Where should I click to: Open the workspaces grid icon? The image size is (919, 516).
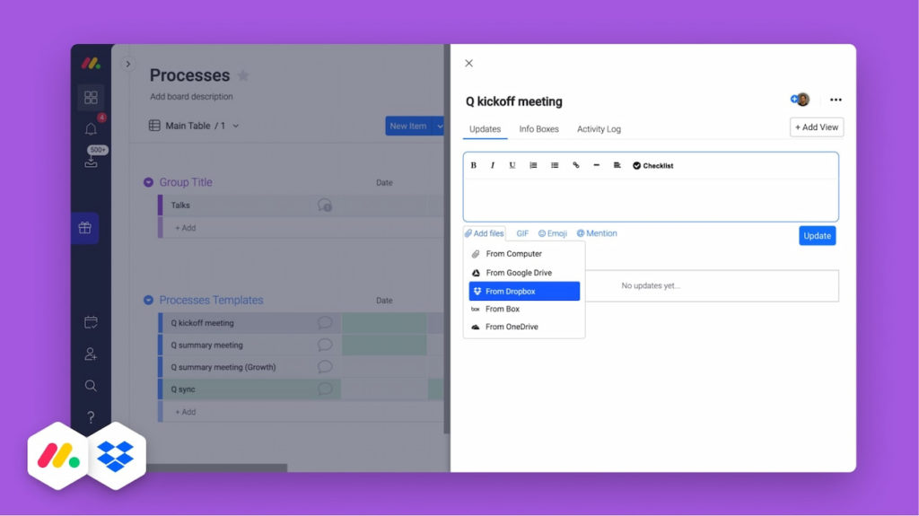91,97
